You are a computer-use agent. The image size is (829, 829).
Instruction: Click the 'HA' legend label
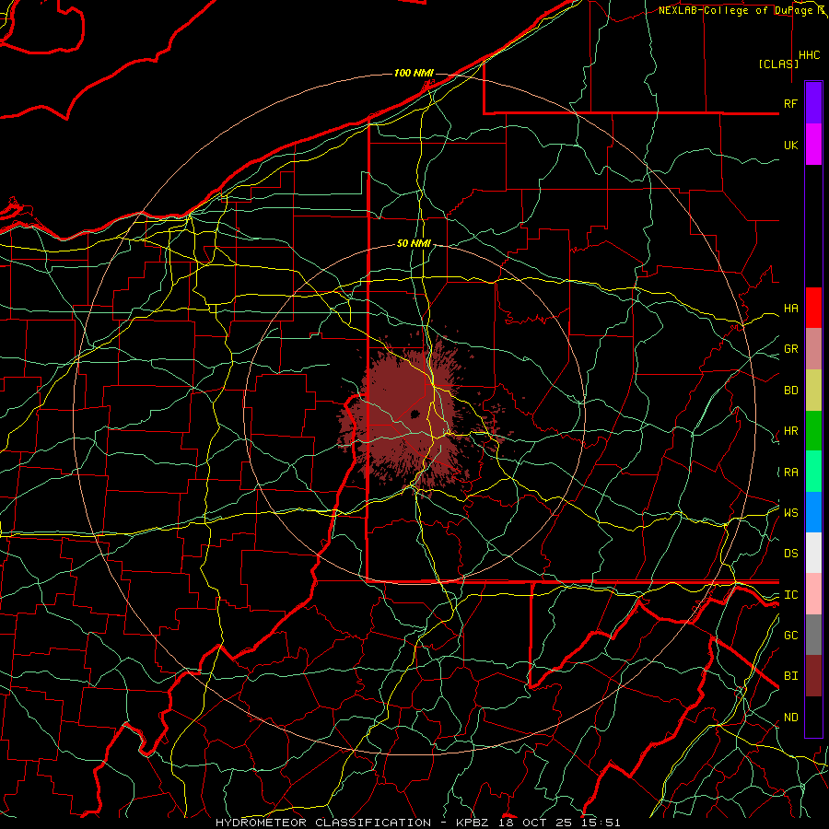[x=791, y=309]
